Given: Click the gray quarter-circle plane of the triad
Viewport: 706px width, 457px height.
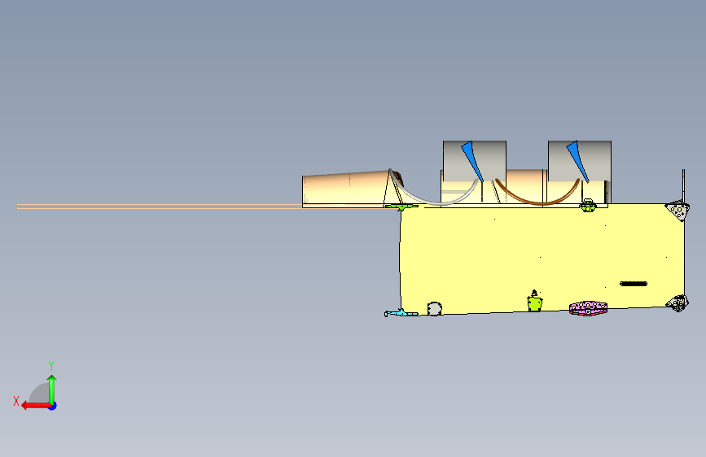Looking at the screenshot, I should 40,393.
